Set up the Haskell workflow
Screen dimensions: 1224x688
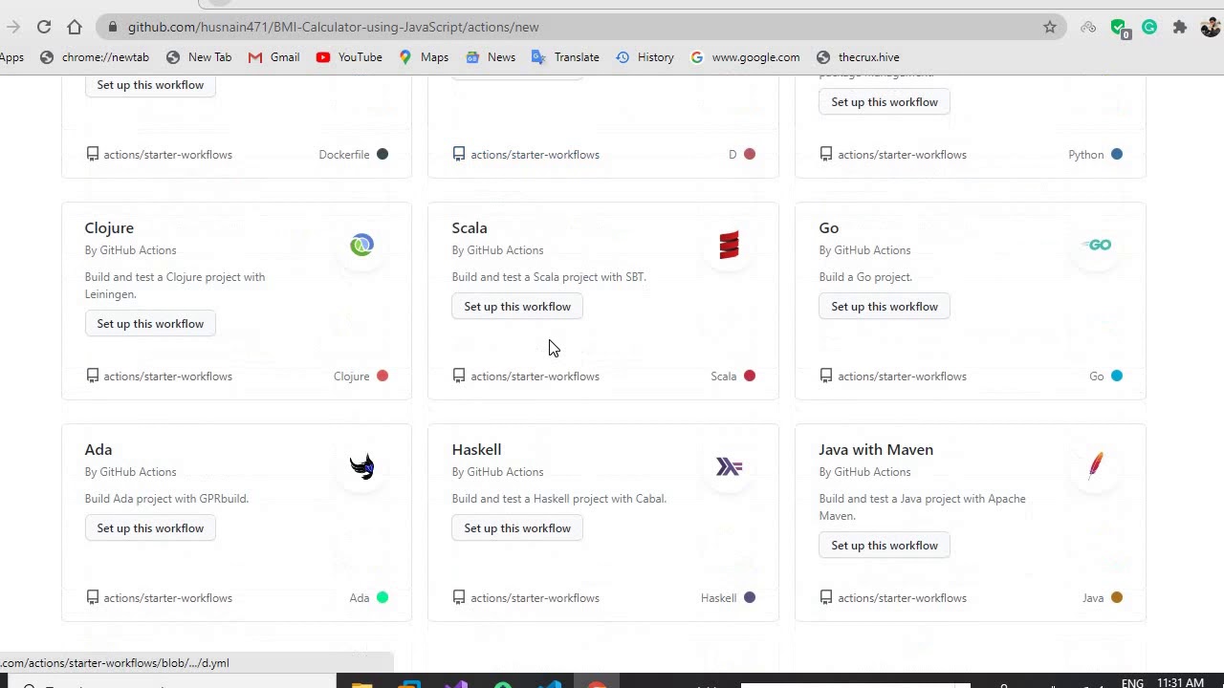(x=517, y=528)
